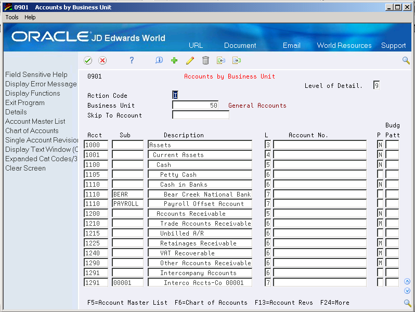Click the Acct field containing 1290

(x=96, y=263)
